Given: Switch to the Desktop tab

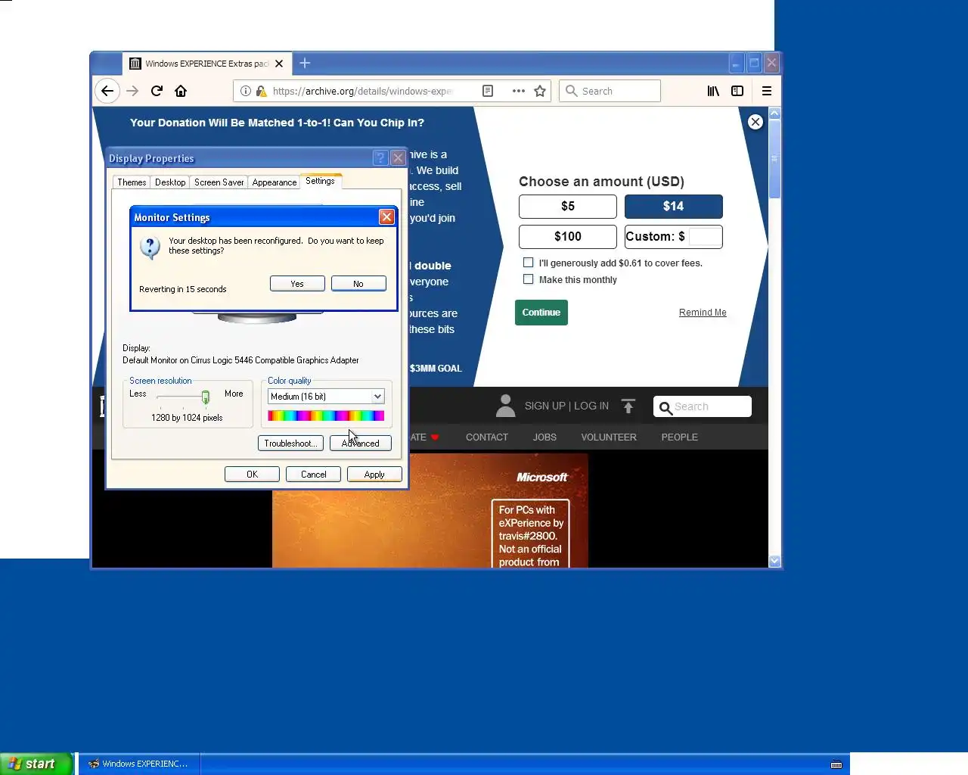Looking at the screenshot, I should tap(170, 182).
